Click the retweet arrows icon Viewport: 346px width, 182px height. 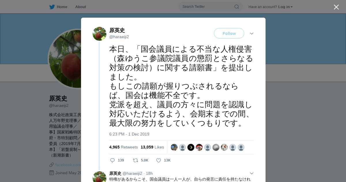pos(135,160)
